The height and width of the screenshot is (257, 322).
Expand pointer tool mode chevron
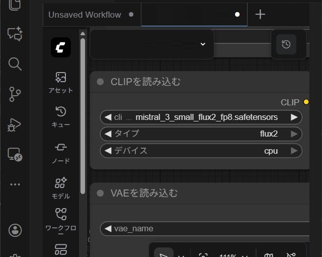tap(181, 255)
